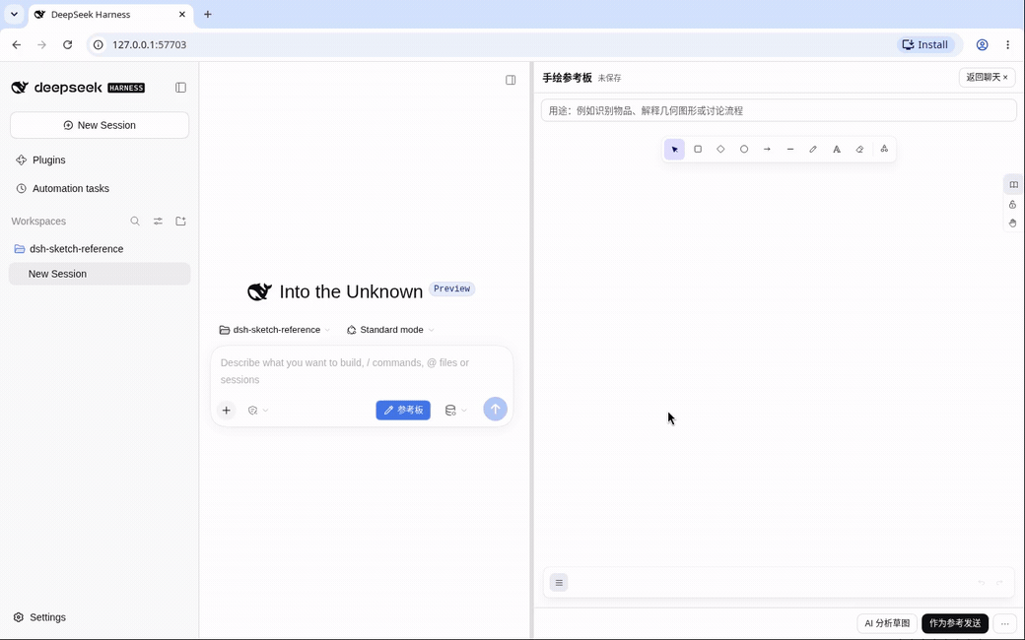The height and width of the screenshot is (640, 1025).
Task: Select the DeepSeek Harness browser tab
Action: [x=110, y=15]
